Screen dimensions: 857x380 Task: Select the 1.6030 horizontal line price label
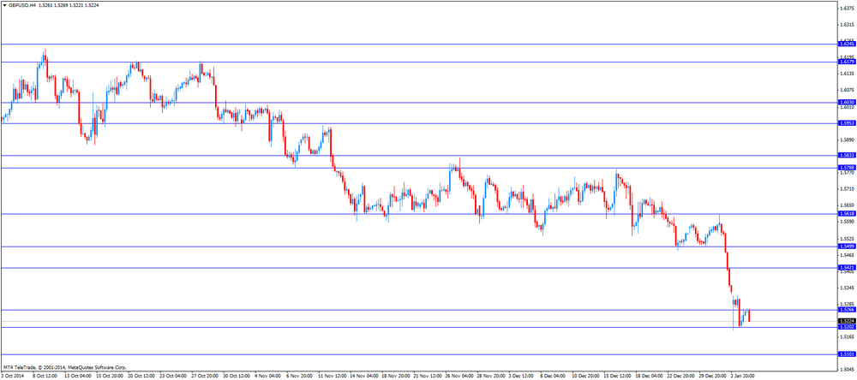847,102
